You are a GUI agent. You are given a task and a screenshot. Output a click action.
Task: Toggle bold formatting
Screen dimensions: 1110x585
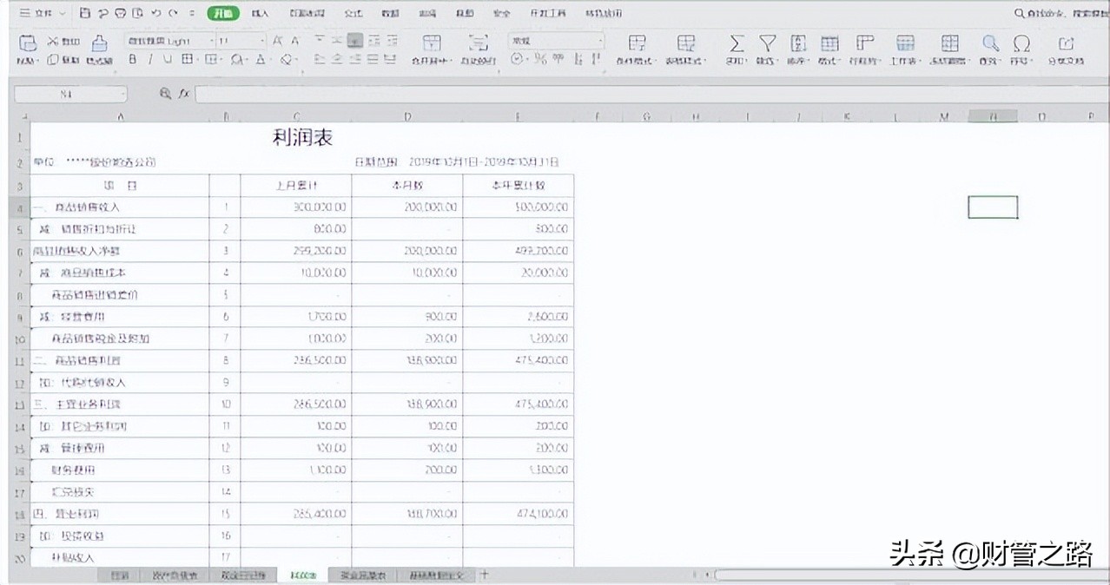[x=132, y=58]
